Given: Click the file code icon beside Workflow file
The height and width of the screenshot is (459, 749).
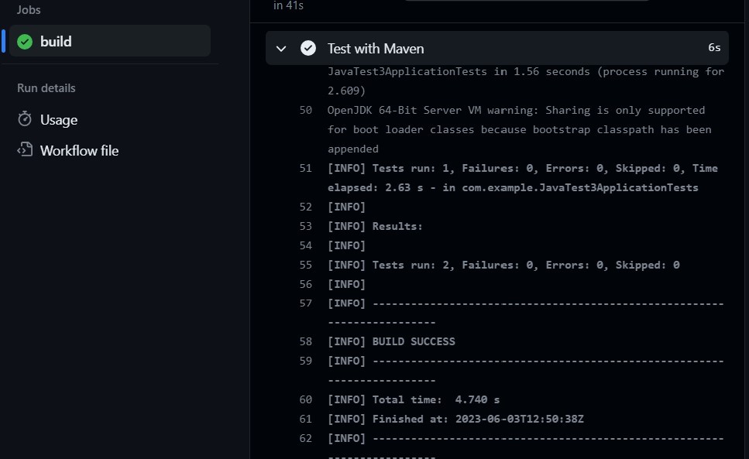Looking at the screenshot, I should coord(25,150).
